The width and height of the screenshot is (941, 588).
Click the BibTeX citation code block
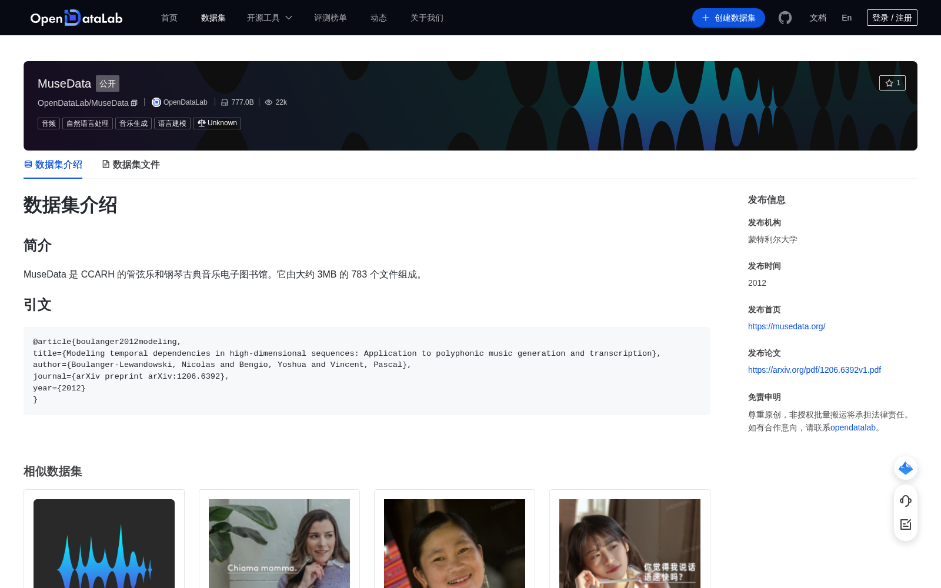click(x=367, y=371)
